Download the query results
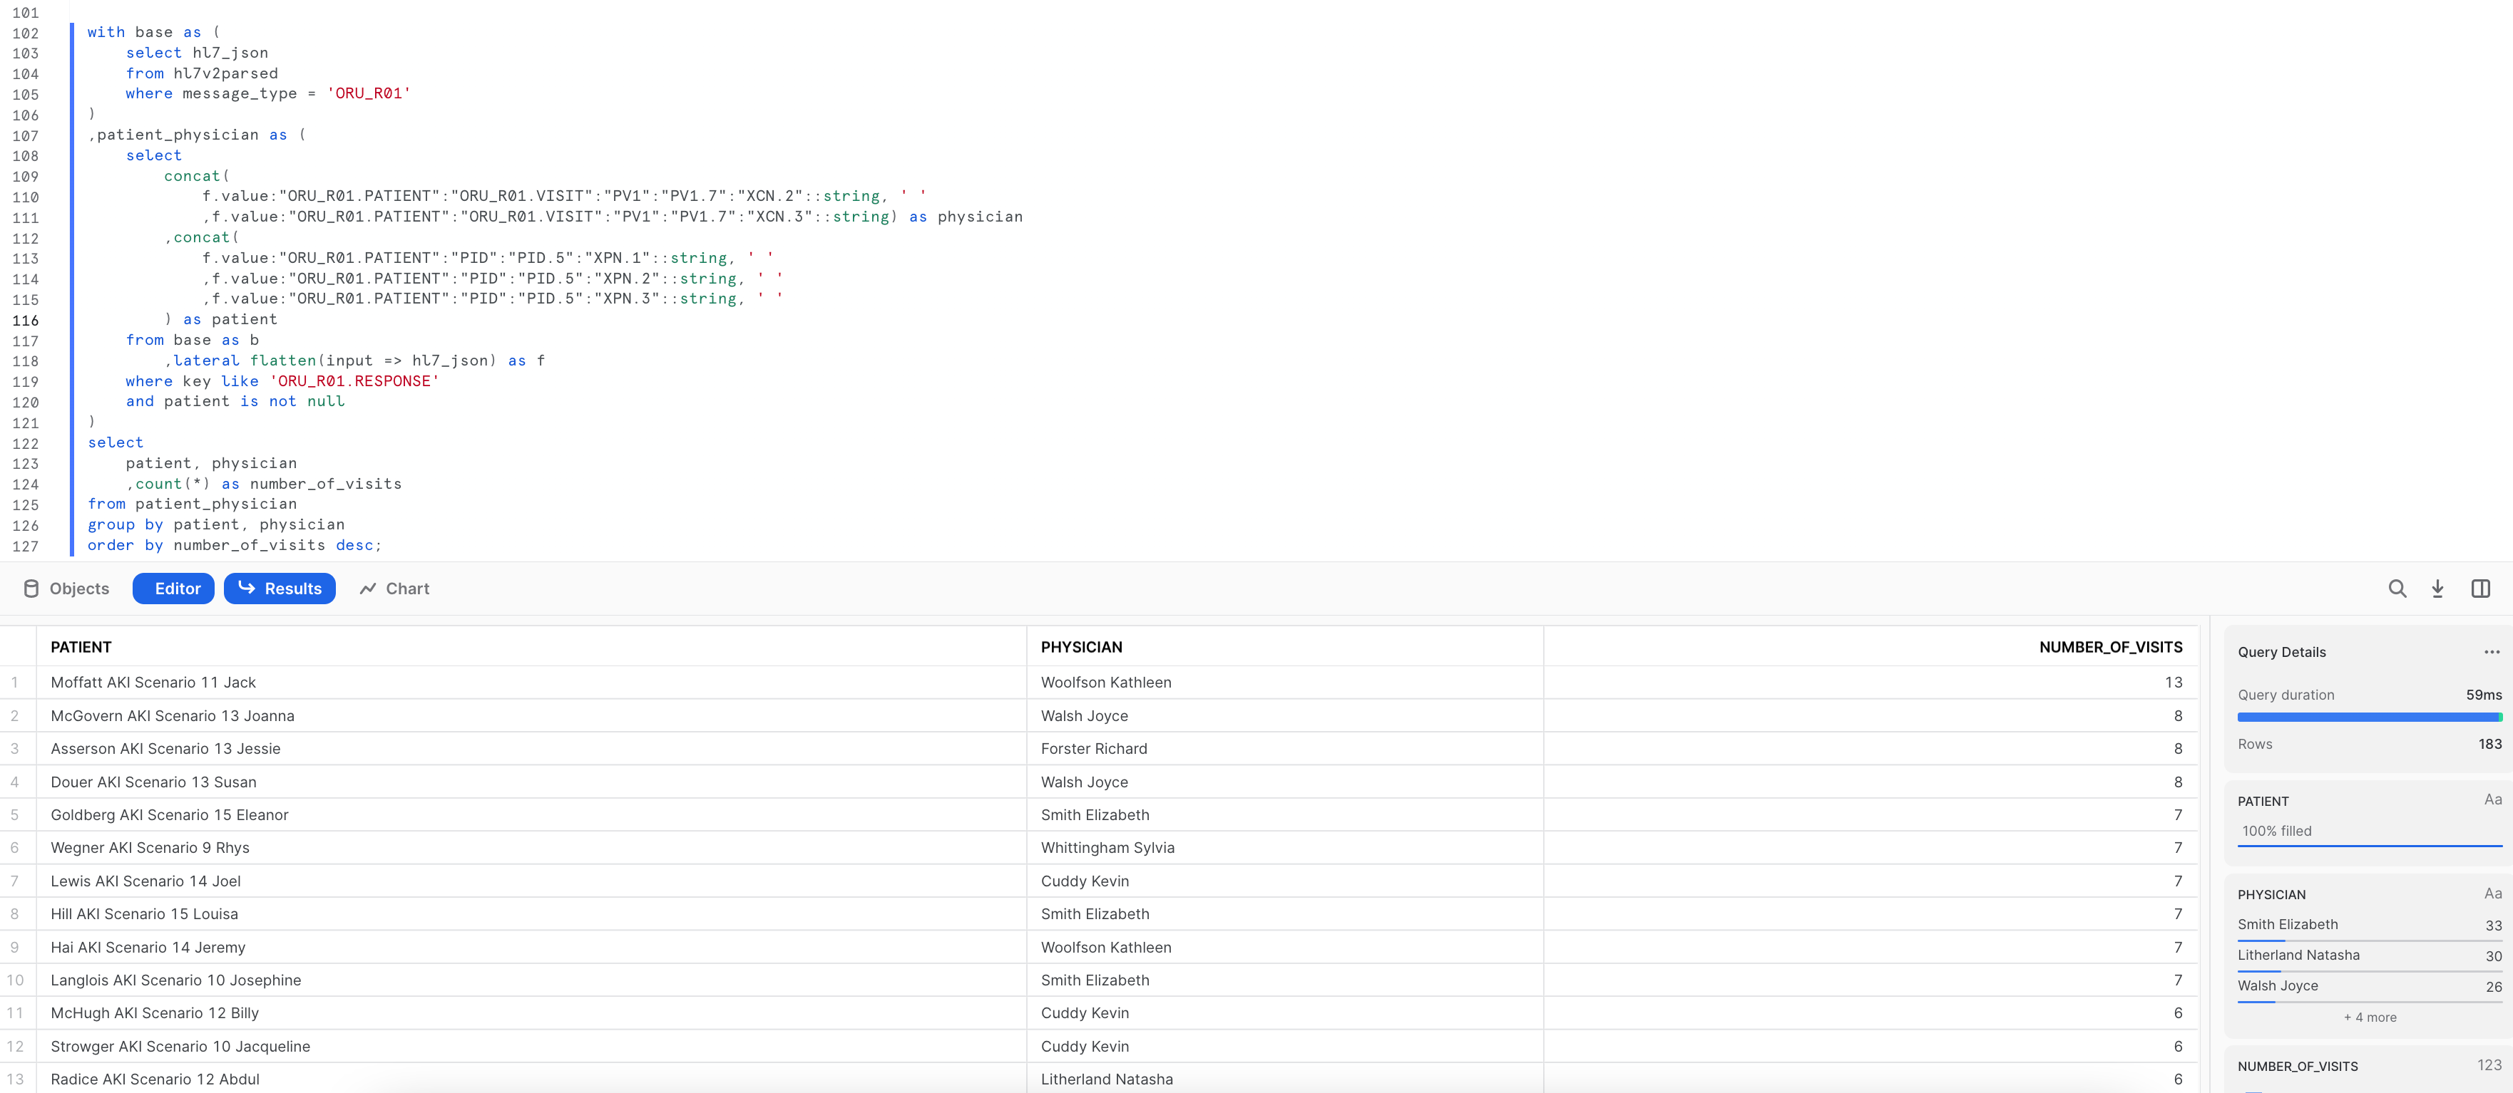Image resolution: width=2513 pixels, height=1093 pixels. click(x=2438, y=588)
